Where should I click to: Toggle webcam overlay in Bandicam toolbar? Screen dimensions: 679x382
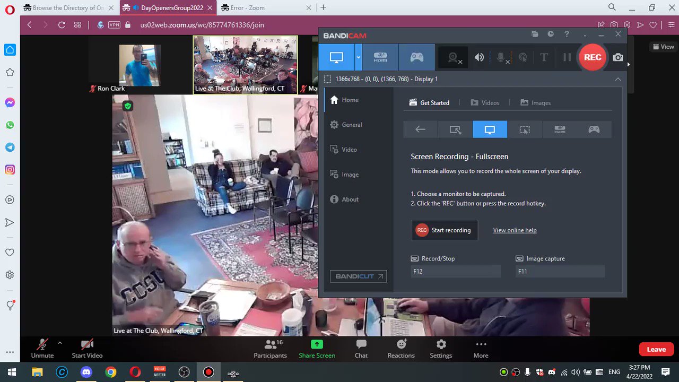click(x=453, y=57)
